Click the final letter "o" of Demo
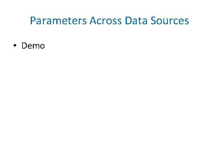Image resolution: width=219 pixels, height=164 pixels. (x=42, y=46)
